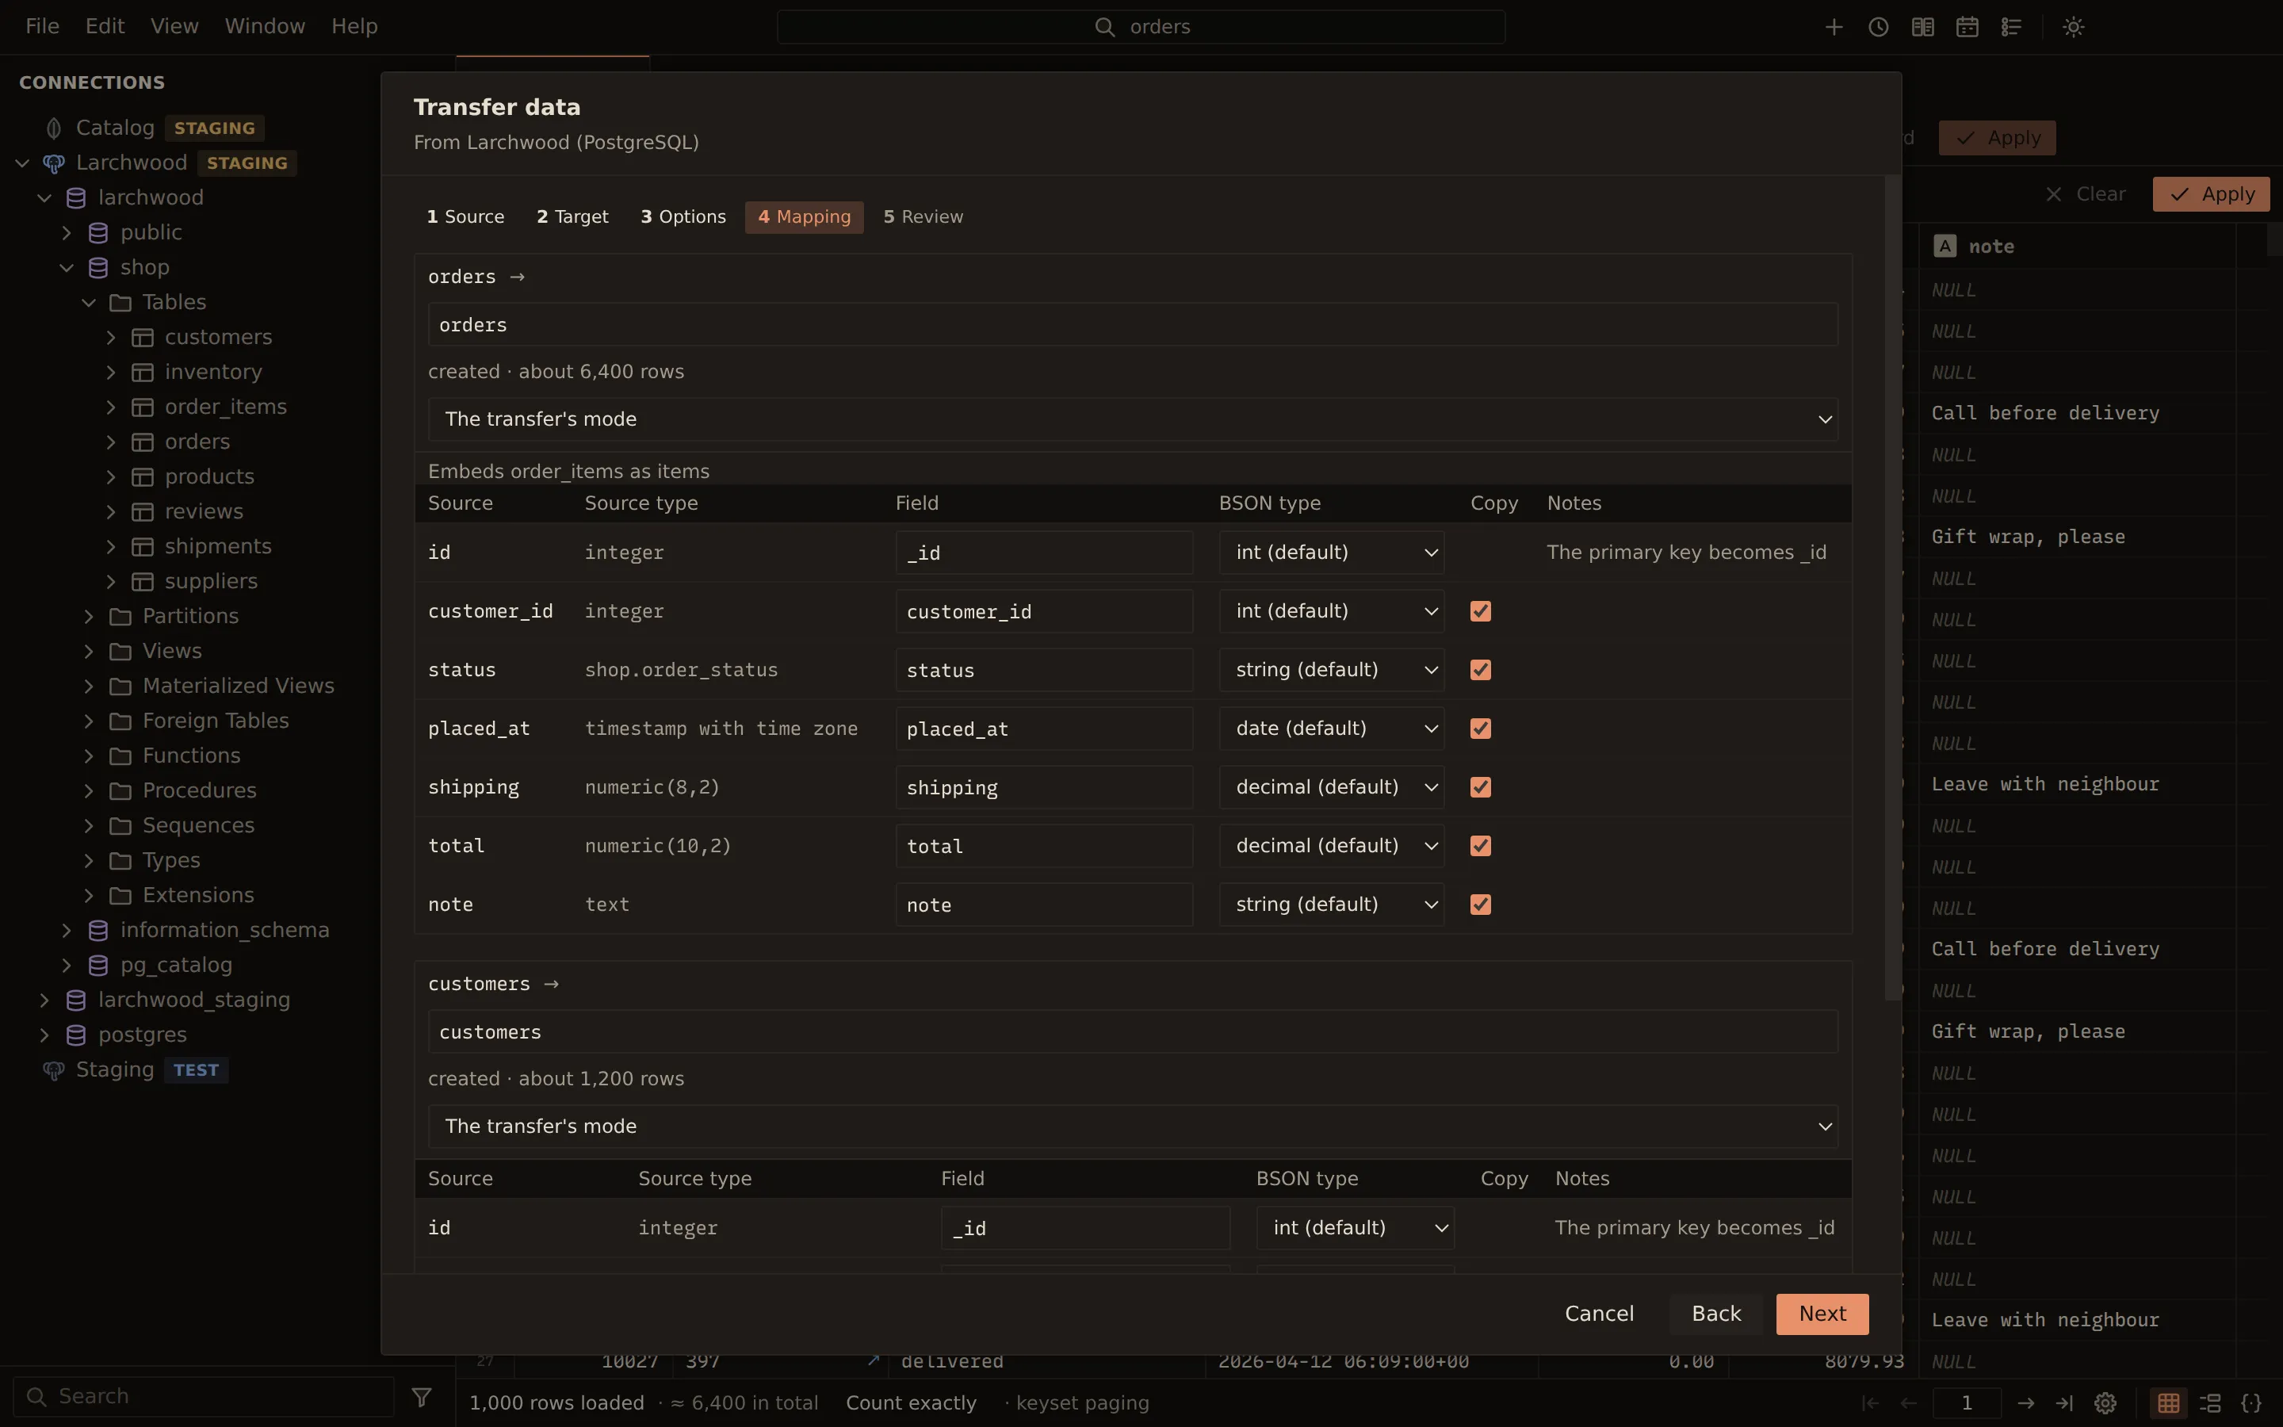Switch to JSON braces view icon in status bar
2283x1427 pixels.
[2251, 1402]
